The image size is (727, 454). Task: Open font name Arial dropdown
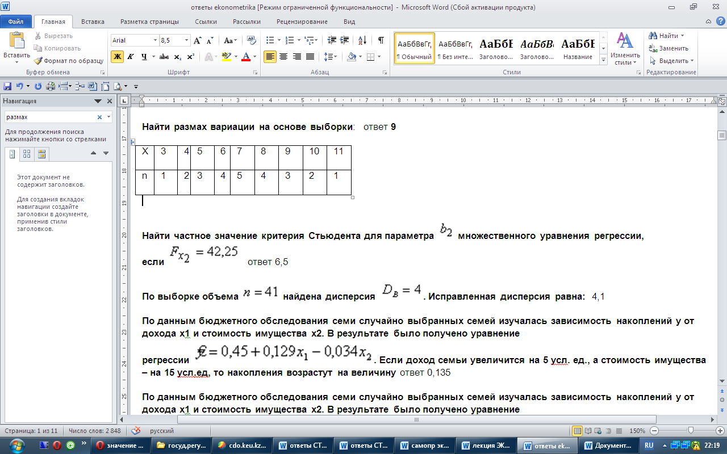click(x=155, y=40)
